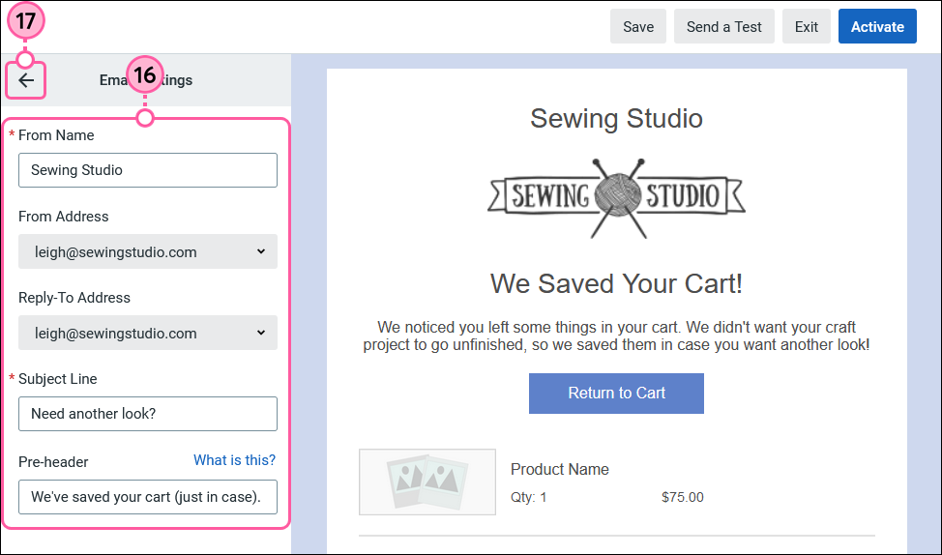
Task: Select the 'Sewing Studio' title text in the preview
Action: coord(616,118)
